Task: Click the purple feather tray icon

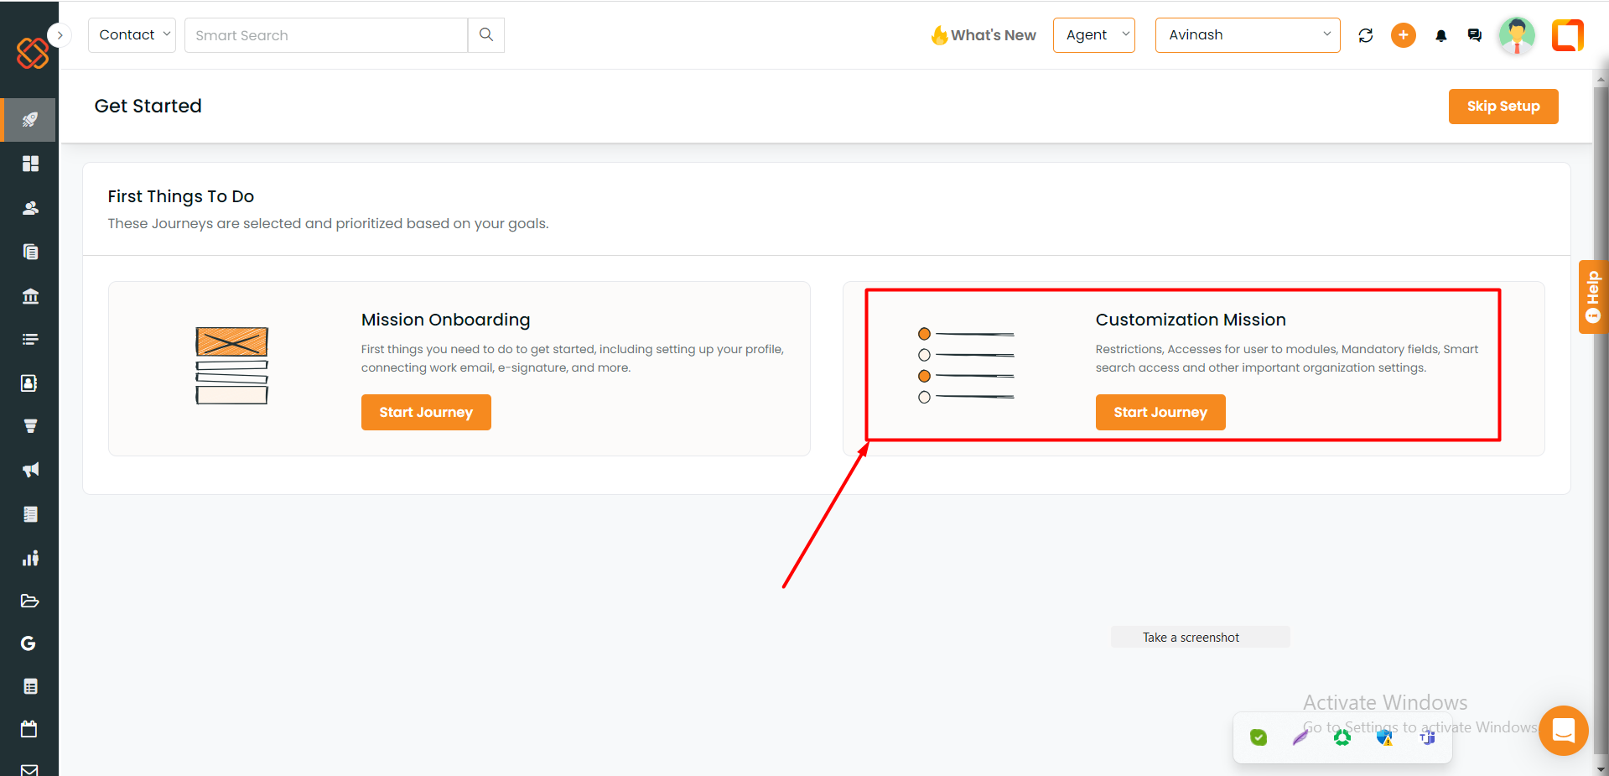Action: tap(1300, 737)
